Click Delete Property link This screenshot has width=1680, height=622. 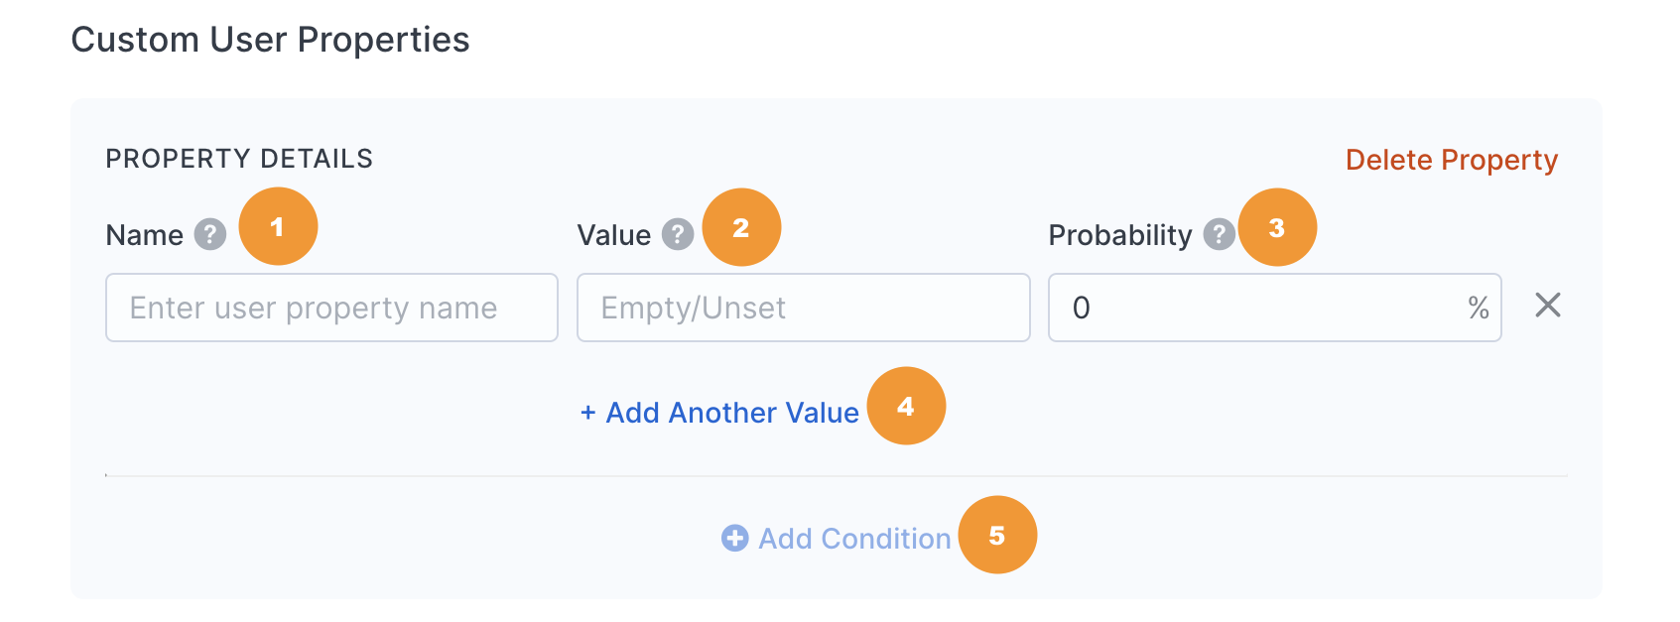(1452, 160)
